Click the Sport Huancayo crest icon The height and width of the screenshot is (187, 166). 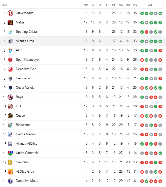click(10, 60)
